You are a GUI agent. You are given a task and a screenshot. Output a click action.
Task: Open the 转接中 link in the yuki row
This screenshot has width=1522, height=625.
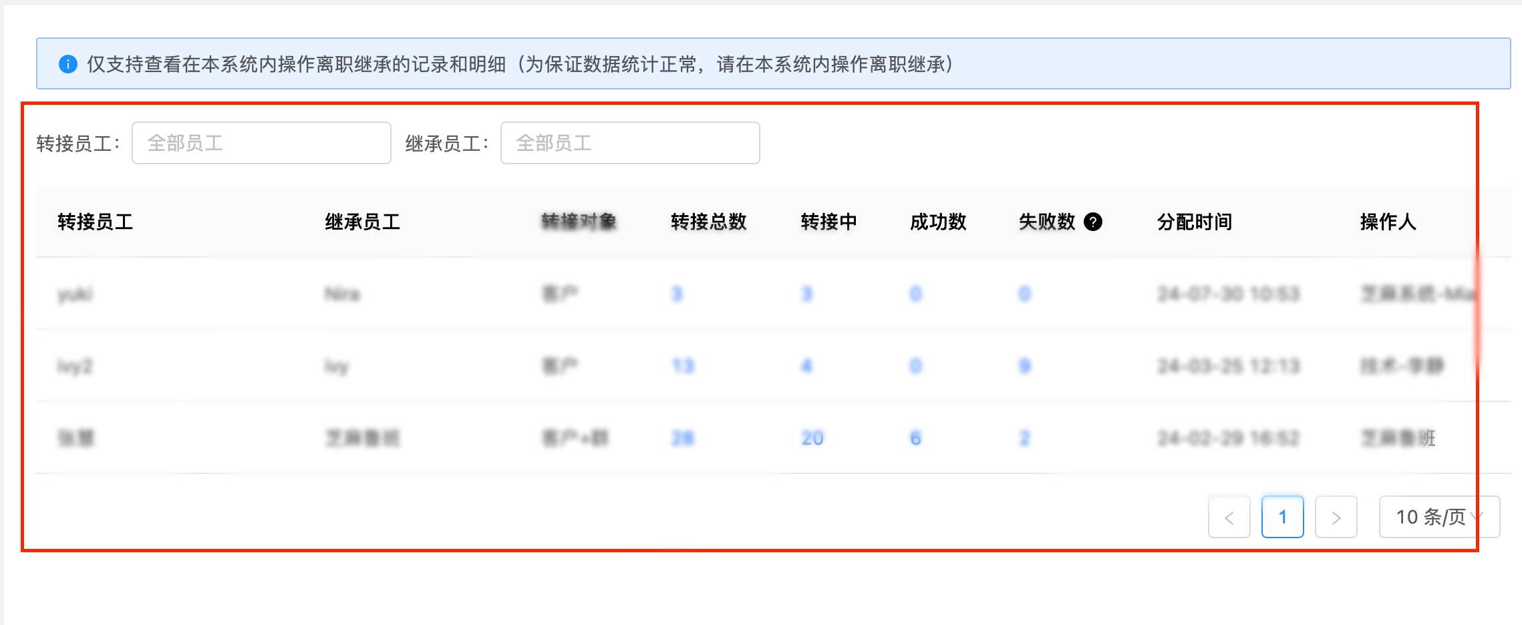[807, 294]
